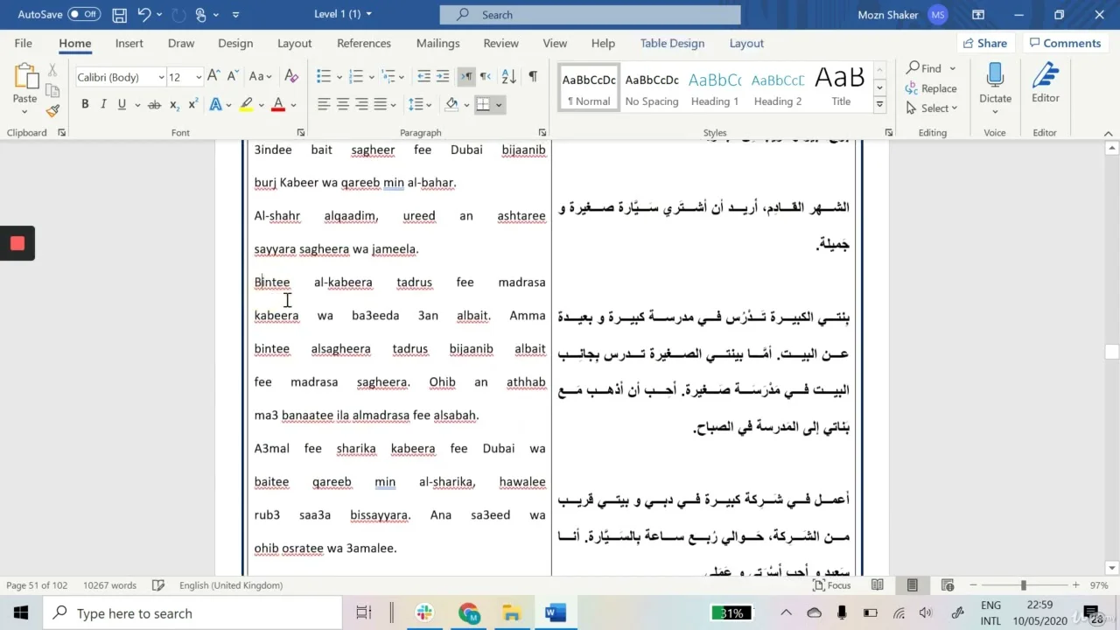Viewport: 1120px width, 630px height.
Task: Switch to the References tab
Action: 364,43
